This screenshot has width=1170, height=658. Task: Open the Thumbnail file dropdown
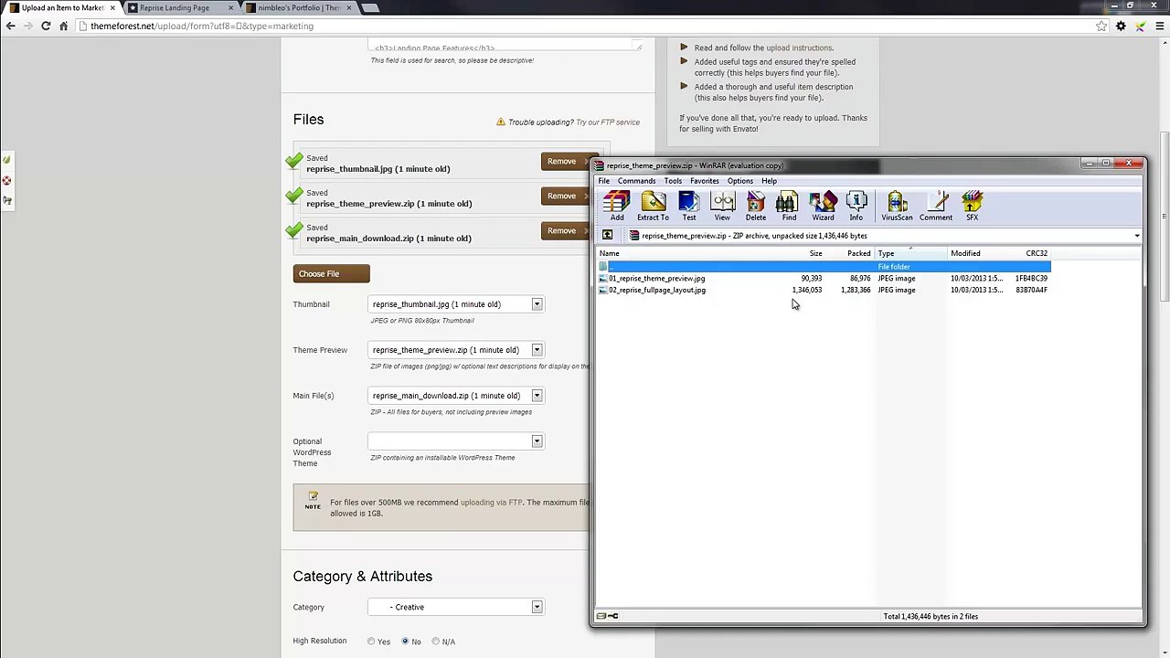(x=455, y=304)
